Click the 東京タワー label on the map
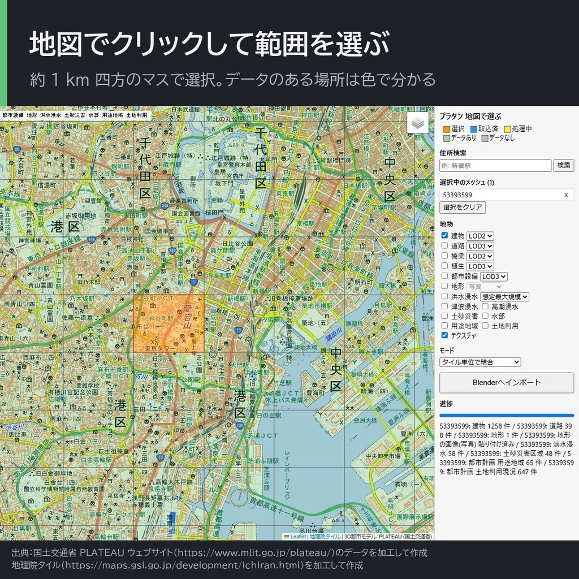579x579 pixels. pyautogui.click(x=161, y=348)
